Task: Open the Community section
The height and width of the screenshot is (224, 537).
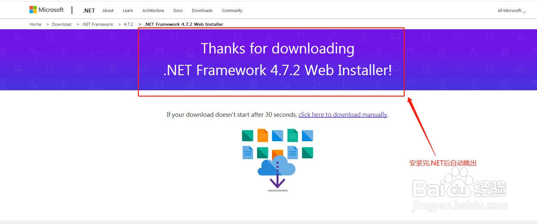Action: coord(232,11)
